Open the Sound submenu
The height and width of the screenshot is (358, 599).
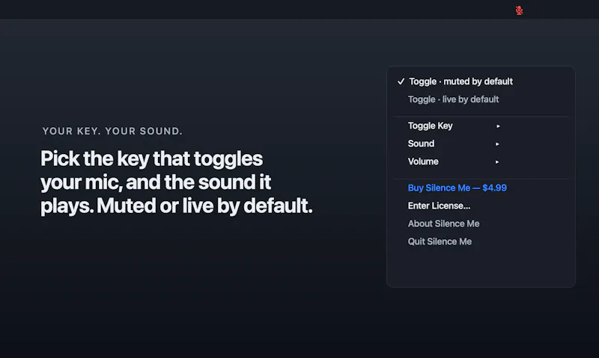point(421,143)
